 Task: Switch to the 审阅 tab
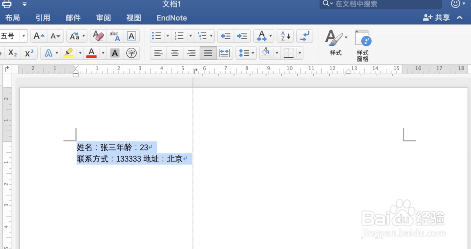pyautogui.click(x=103, y=18)
